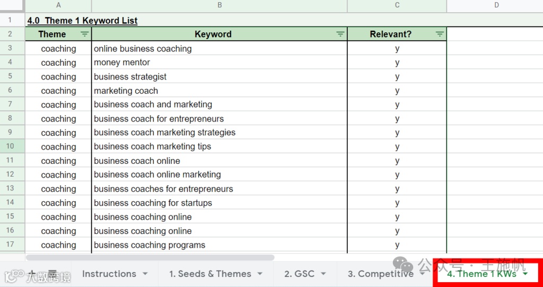Go to the 3. Competitive sheet tab
543x287 pixels.
click(380, 274)
